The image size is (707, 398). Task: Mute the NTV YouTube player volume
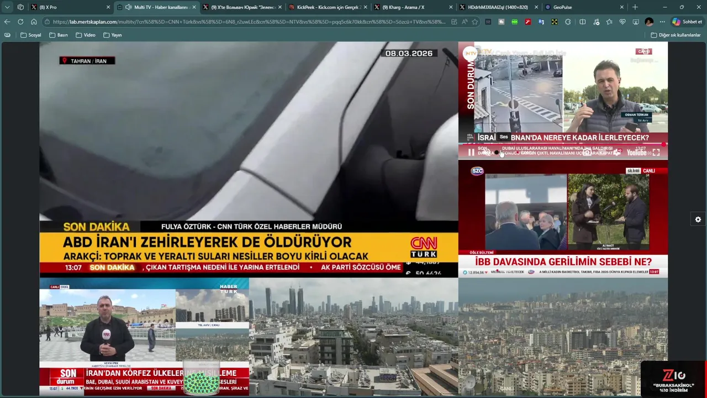pyautogui.click(x=486, y=153)
